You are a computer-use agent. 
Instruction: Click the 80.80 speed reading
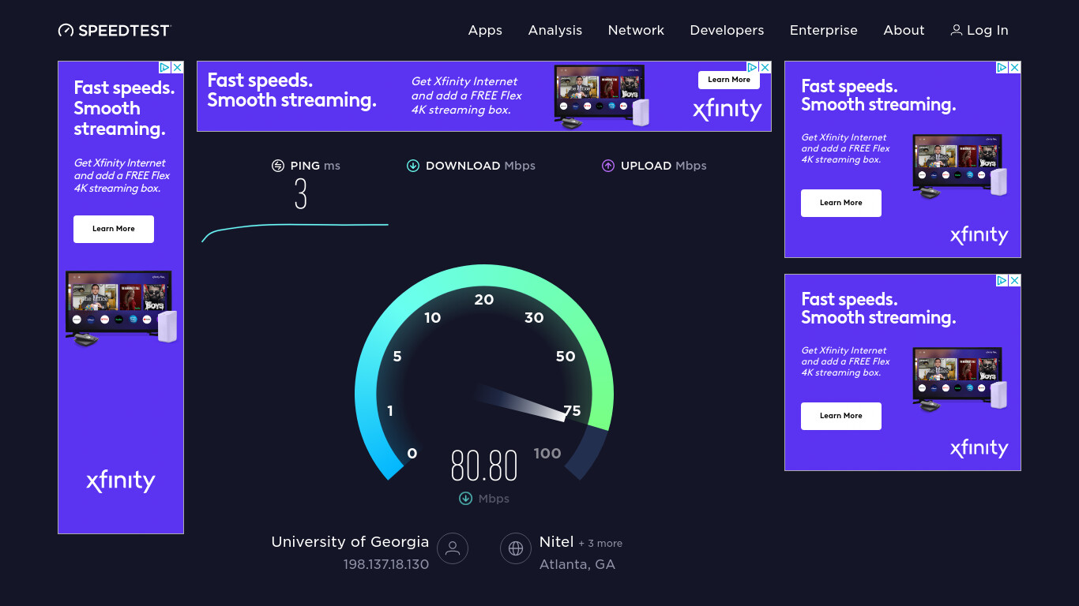tap(484, 466)
